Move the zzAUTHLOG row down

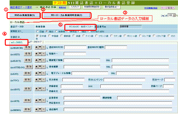coord(40,67)
